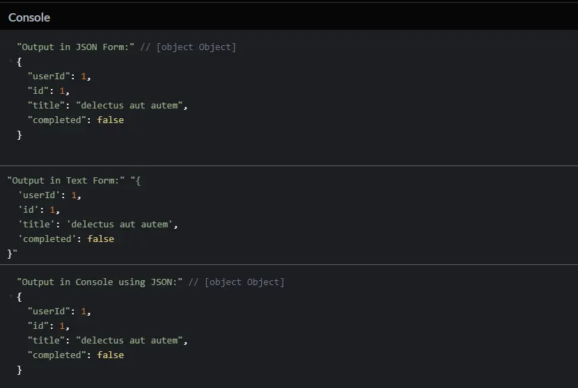The height and width of the screenshot is (388, 578).
Task: Click the false value in Console using JSON output
Action: [x=110, y=355]
